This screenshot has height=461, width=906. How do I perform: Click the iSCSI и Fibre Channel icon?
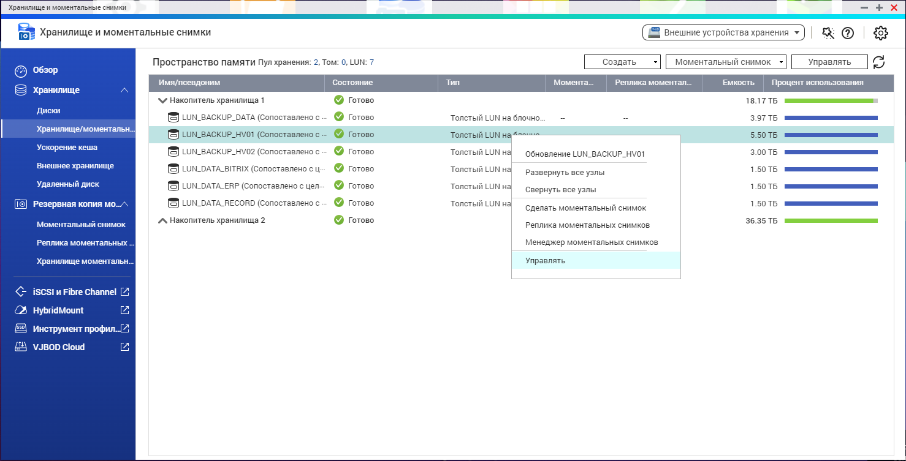coord(21,292)
